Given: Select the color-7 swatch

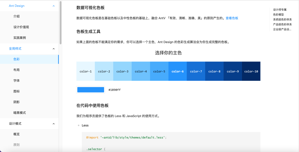Looking at the screenshot, I should pyautogui.click(x=196, y=71).
